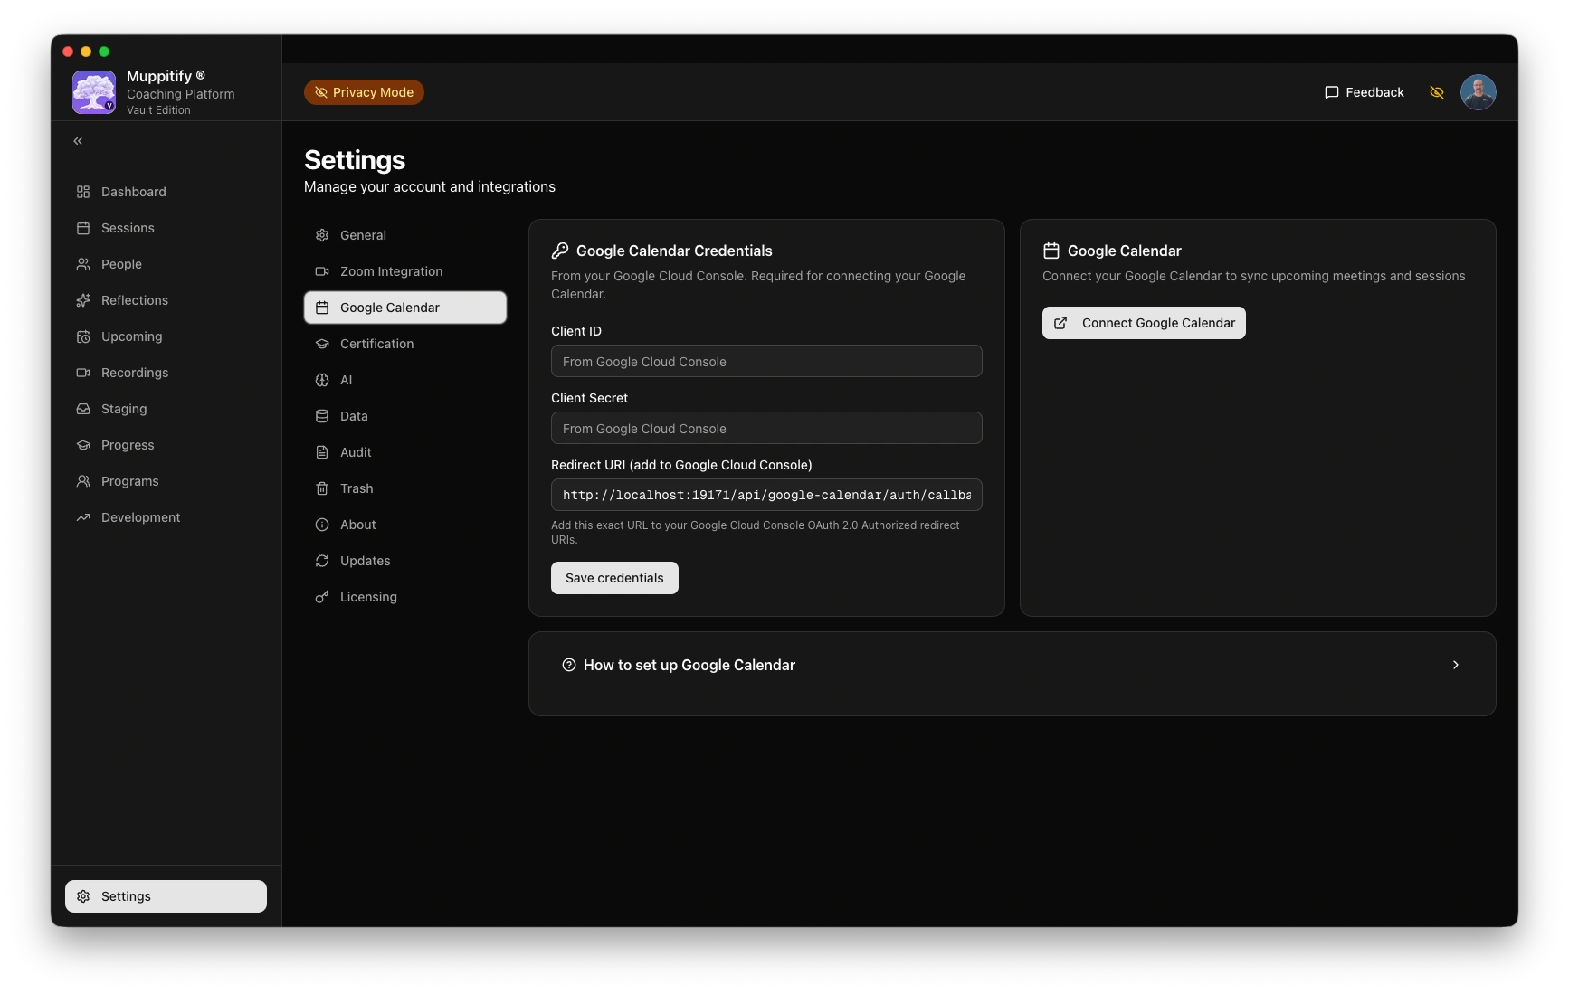
Task: Open the Licensing key settings
Action: pos(367,597)
